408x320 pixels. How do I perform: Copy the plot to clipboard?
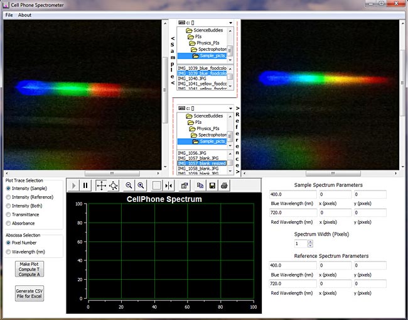click(200, 185)
